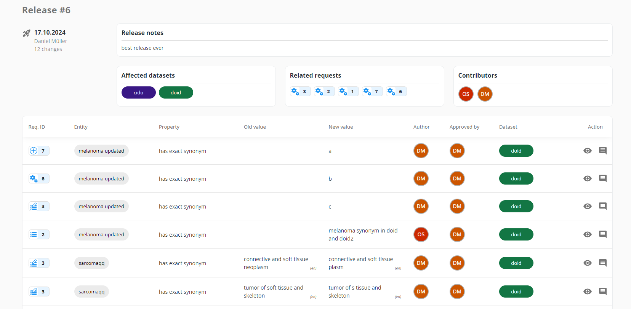Image resolution: width=631 pixels, height=309 pixels.
Task: Click the rocket release icon
Action: click(x=26, y=33)
